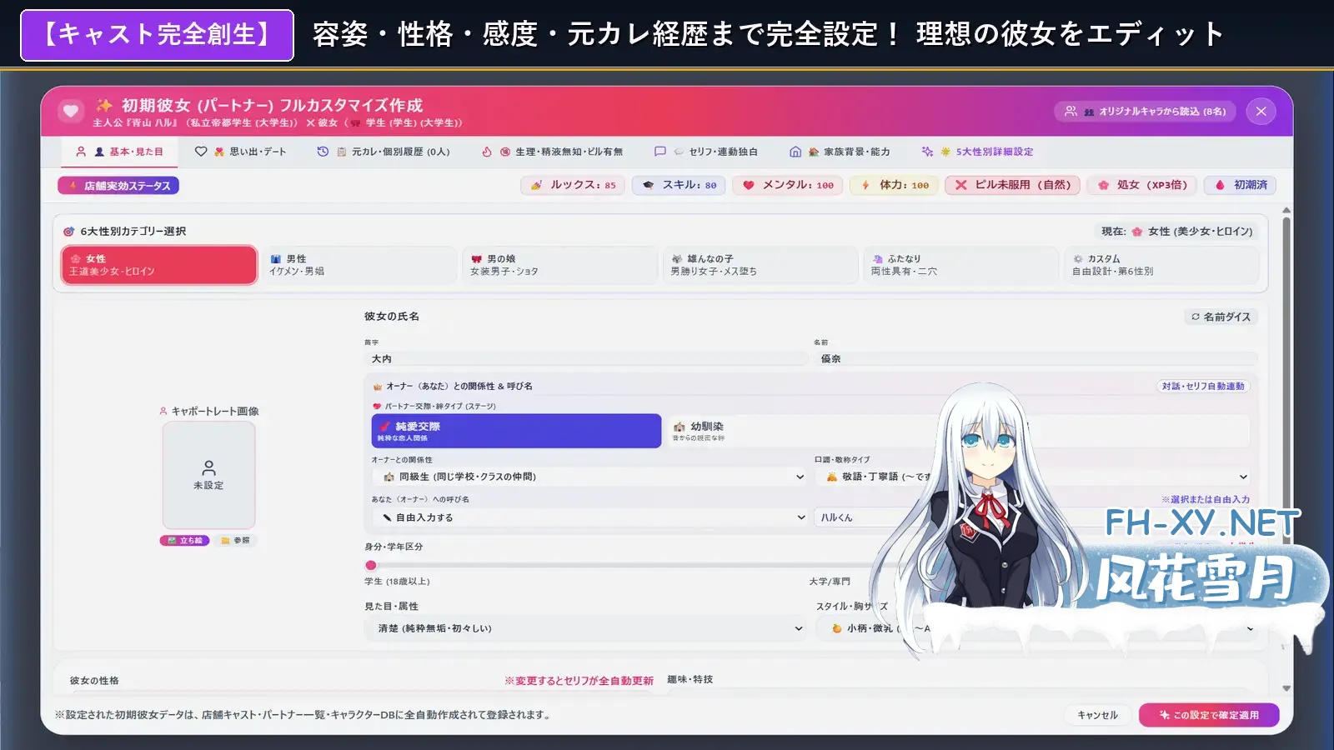The image size is (1334, 750).
Task: Open the スタイル・胸サイズ dropdown
Action: point(1036,628)
